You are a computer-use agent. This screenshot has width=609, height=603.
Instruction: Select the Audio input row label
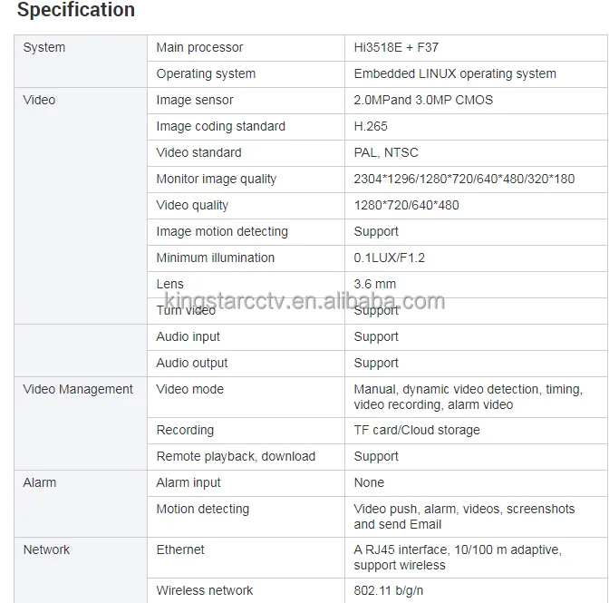188,336
